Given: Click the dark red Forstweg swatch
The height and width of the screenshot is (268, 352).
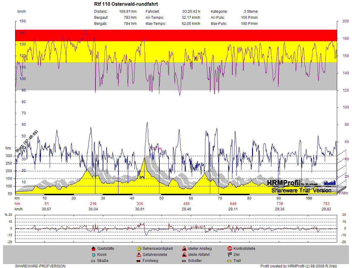Looking at the screenshot, I should tap(139, 261).
